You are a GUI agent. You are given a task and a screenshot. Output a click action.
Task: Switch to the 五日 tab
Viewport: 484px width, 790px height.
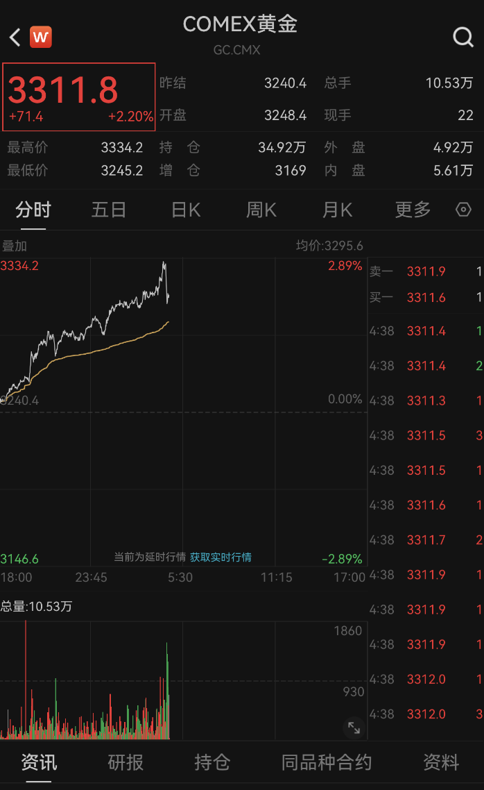coord(109,210)
